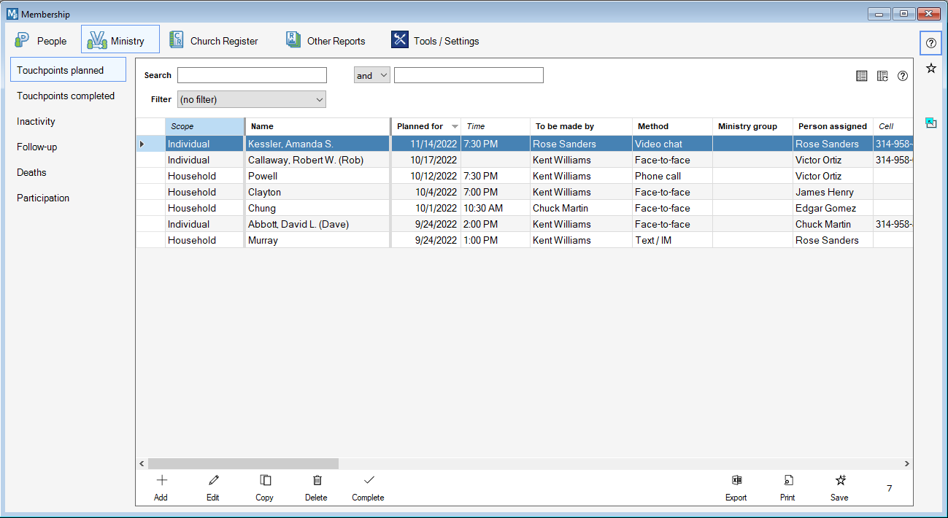Print the touchpoints list
948x518 pixels.
[x=788, y=481]
